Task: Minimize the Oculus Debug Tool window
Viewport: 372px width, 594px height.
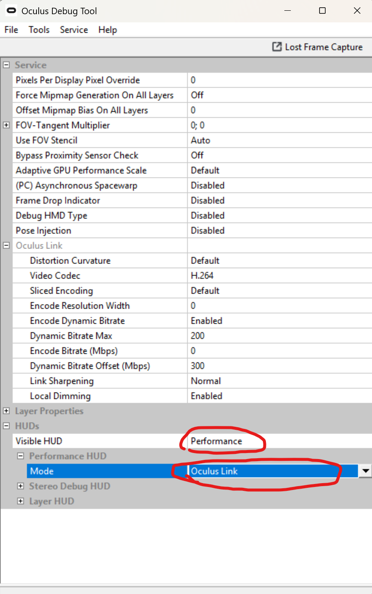Action: 288,11
